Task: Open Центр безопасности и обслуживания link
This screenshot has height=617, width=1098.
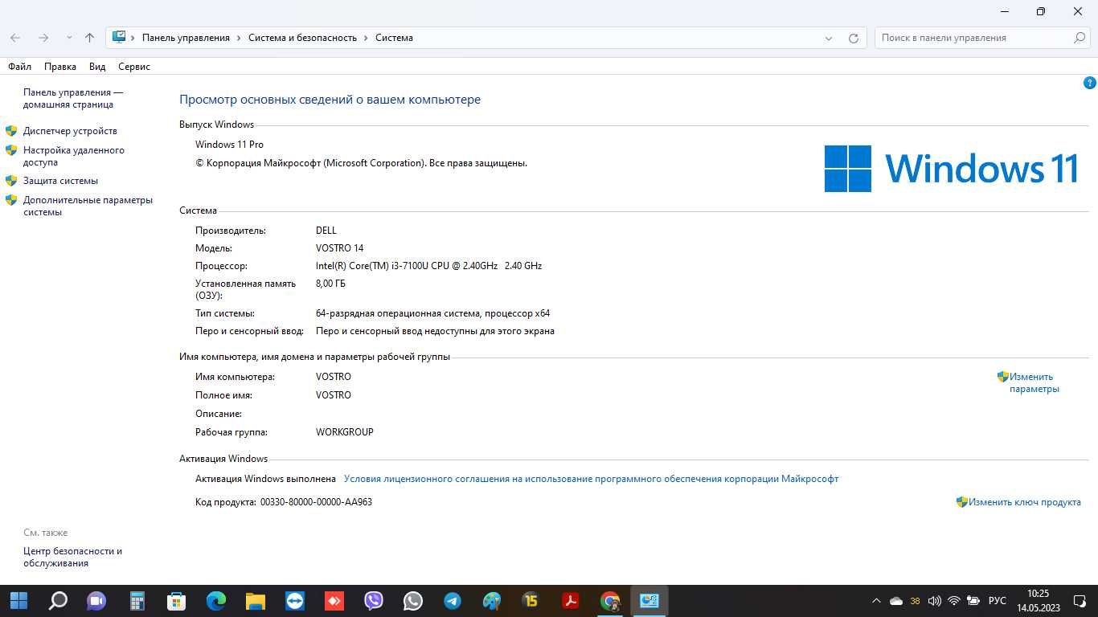Action: coord(72,557)
